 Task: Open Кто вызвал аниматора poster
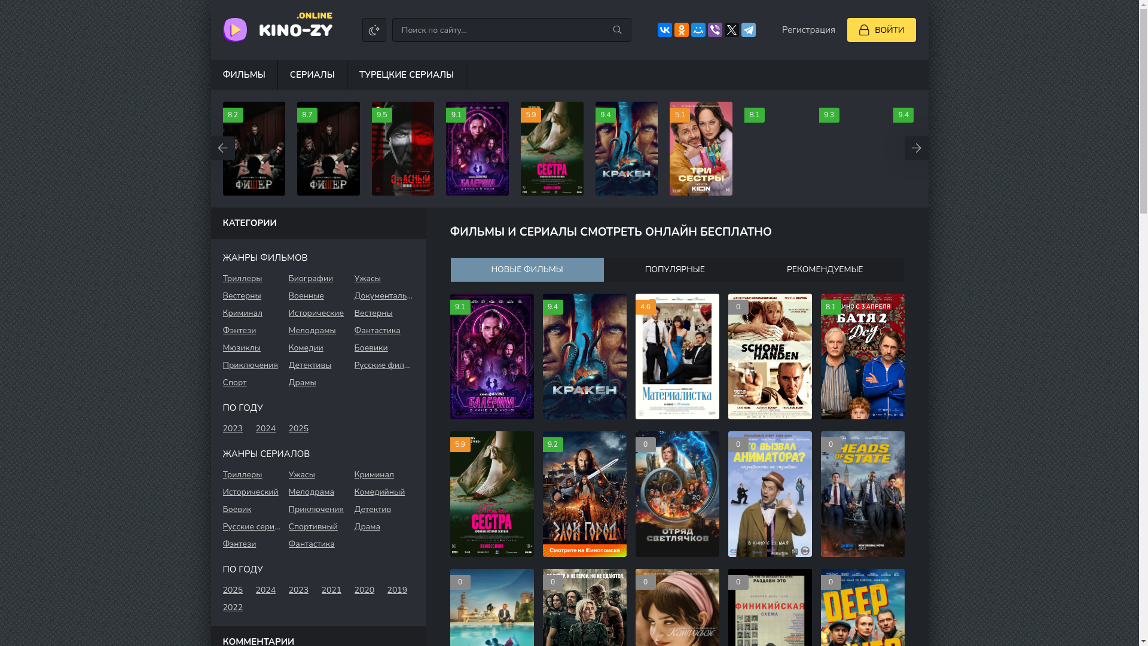click(x=770, y=494)
